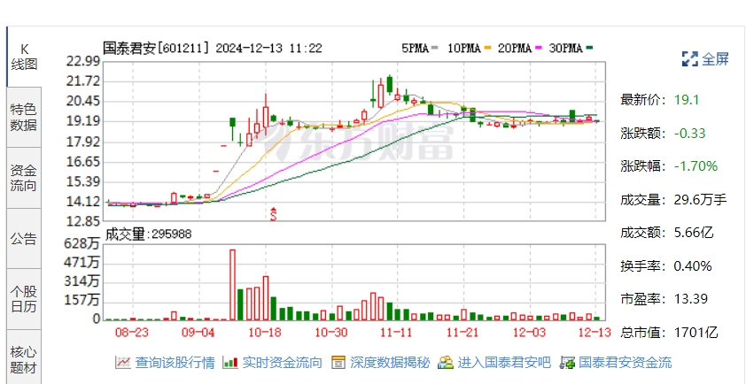The width and height of the screenshot is (746, 384).
Task: Open 深度数据揭秘 link
Action: (x=390, y=363)
